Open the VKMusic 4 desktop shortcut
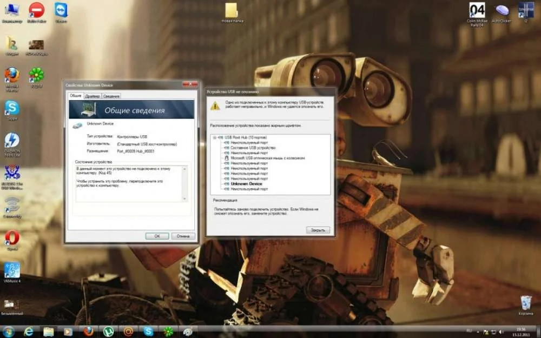The height and width of the screenshot is (338, 541). click(x=12, y=271)
